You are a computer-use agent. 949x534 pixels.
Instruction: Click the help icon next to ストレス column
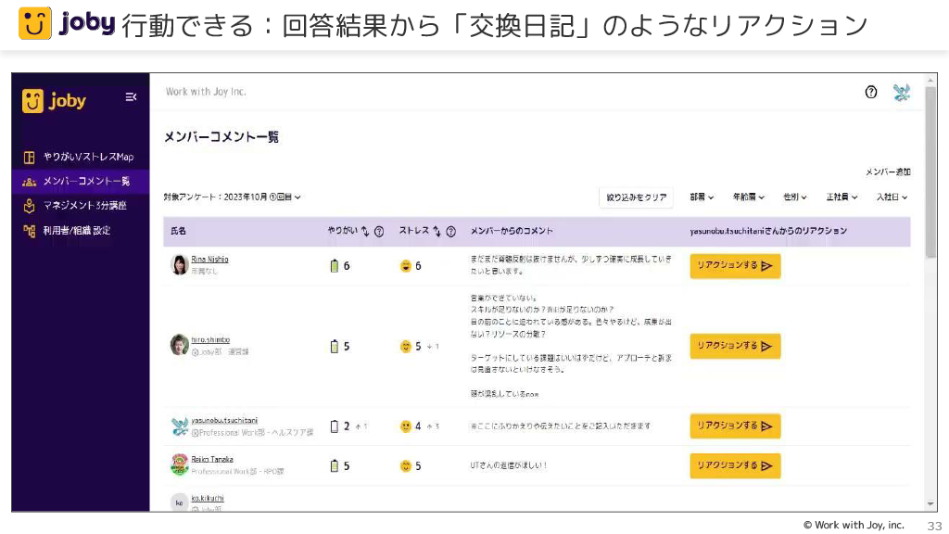pyautogui.click(x=450, y=231)
